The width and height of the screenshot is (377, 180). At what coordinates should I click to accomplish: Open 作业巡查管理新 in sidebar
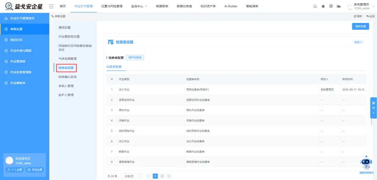click(24, 72)
